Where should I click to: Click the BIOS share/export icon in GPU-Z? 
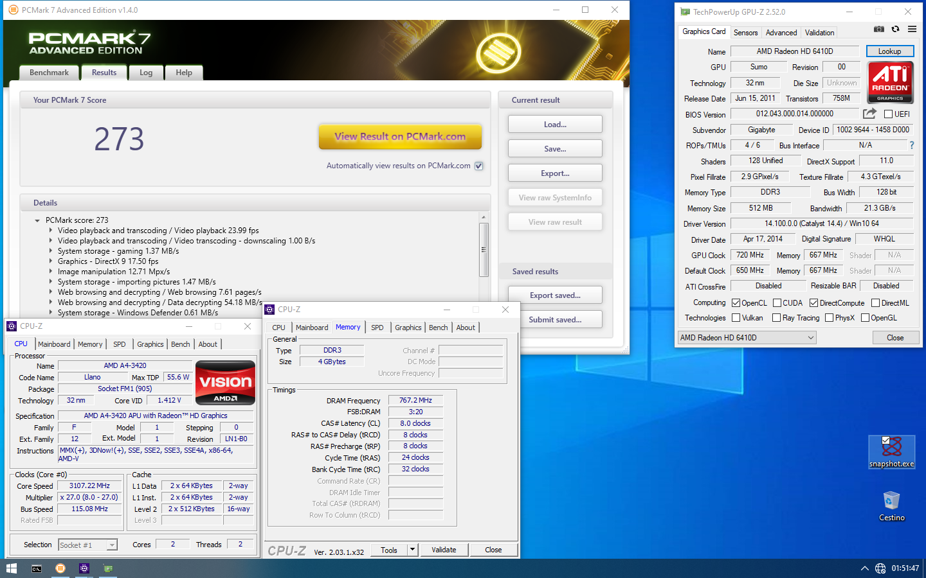pyautogui.click(x=869, y=114)
